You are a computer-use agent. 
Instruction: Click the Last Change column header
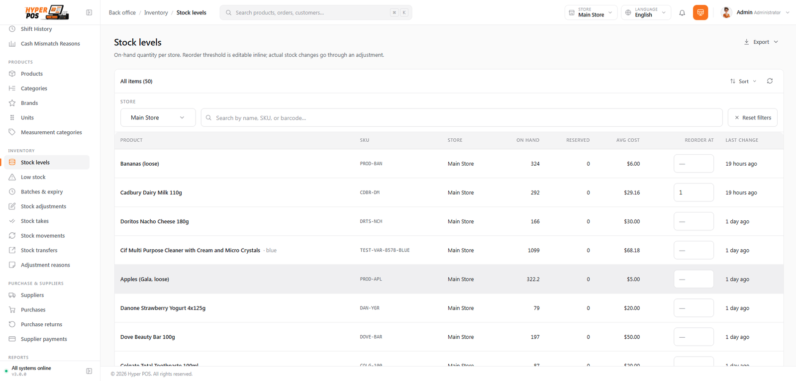tap(742, 140)
